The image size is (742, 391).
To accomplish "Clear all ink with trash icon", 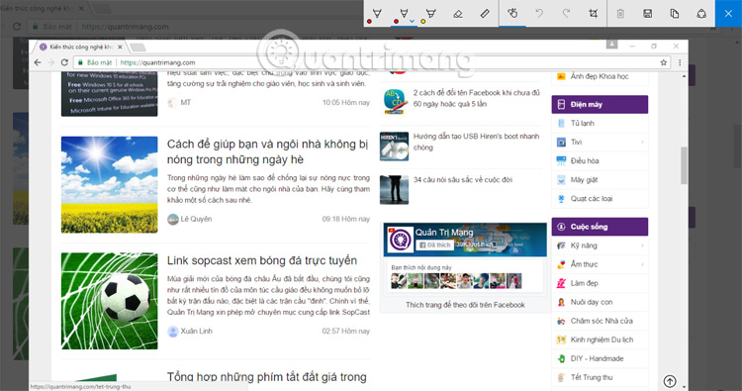I will point(620,13).
